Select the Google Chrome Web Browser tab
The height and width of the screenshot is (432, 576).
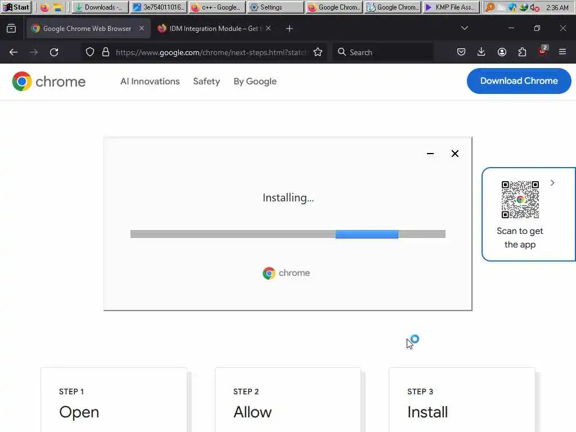88,28
